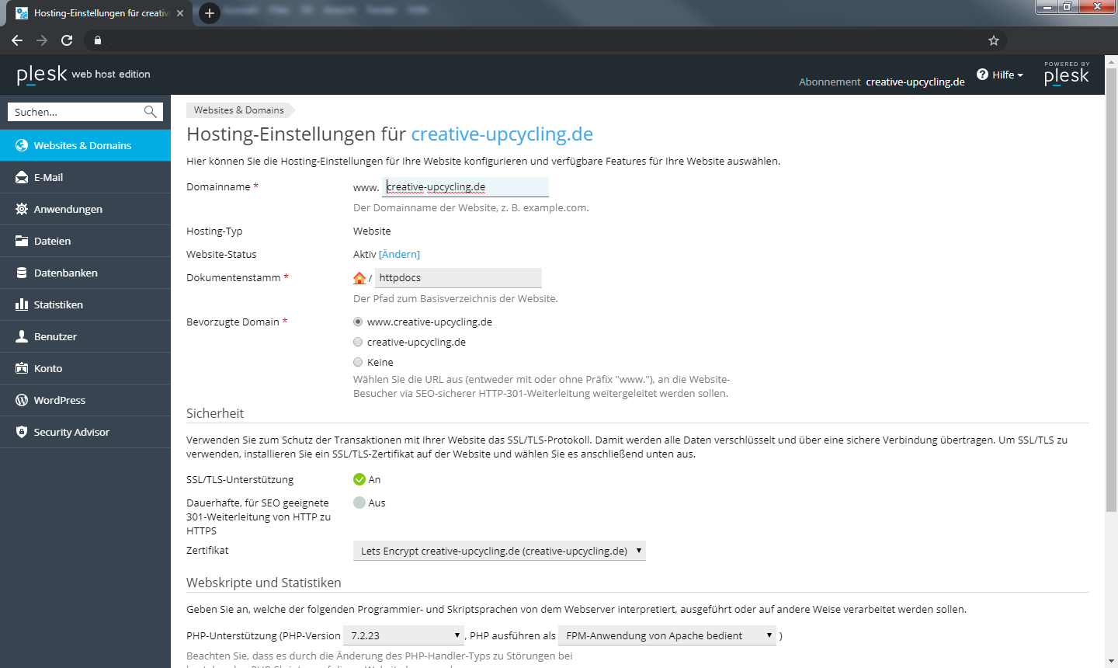The image size is (1118, 668).
Task: Enable 301 redirect from HTTP to HTTPS
Action: pyautogui.click(x=359, y=503)
